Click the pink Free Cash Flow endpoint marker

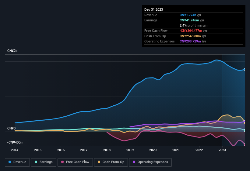[245, 145]
